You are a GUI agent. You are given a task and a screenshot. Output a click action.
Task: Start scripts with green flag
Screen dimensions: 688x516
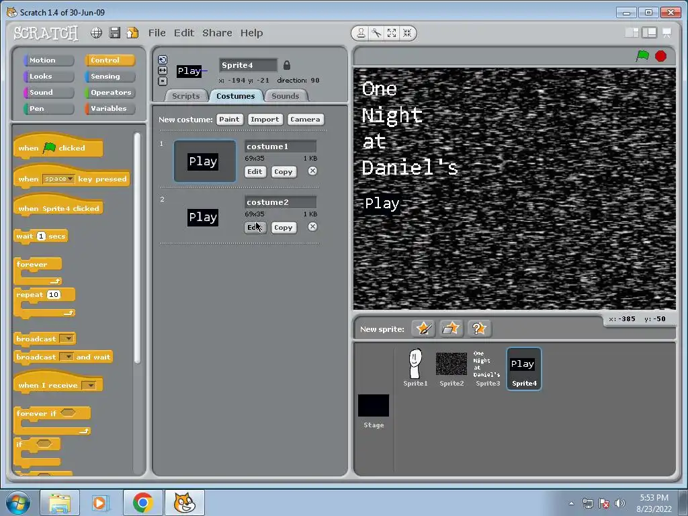(643, 56)
